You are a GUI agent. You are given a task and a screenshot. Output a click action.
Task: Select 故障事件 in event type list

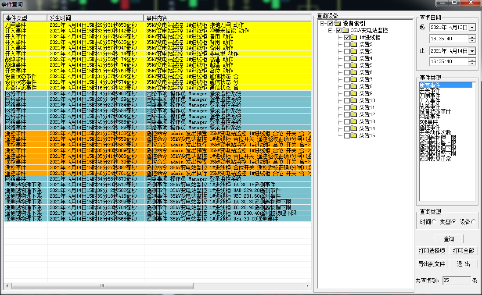click(430, 106)
